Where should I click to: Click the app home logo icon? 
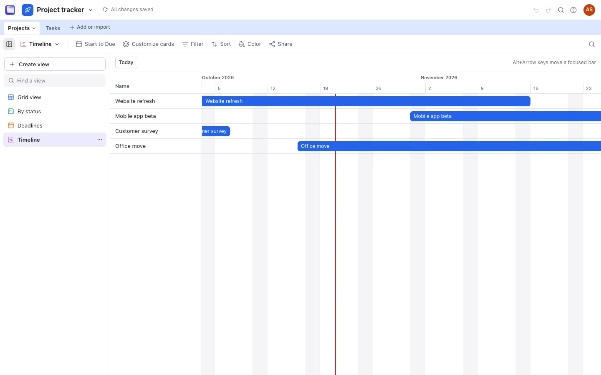(10, 10)
